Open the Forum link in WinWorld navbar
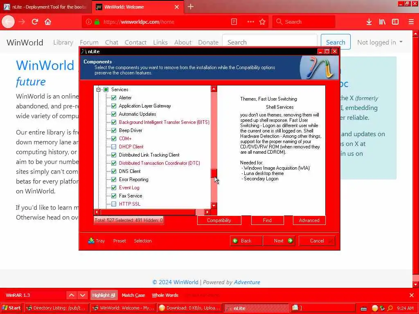 pyautogui.click(x=89, y=42)
